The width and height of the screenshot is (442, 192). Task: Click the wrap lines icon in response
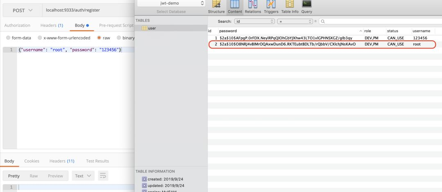pos(103,176)
